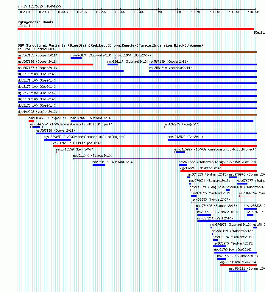Click nsv976974 (Sudmant2013) label
Viewport: 265px width, 292px height.
coord(233,237)
